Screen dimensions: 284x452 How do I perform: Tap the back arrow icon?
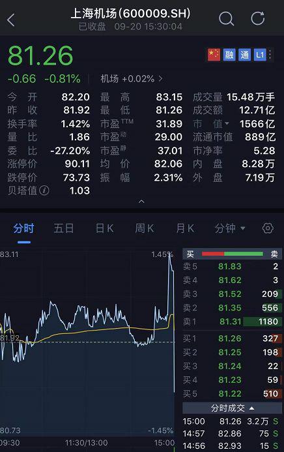[11, 20]
